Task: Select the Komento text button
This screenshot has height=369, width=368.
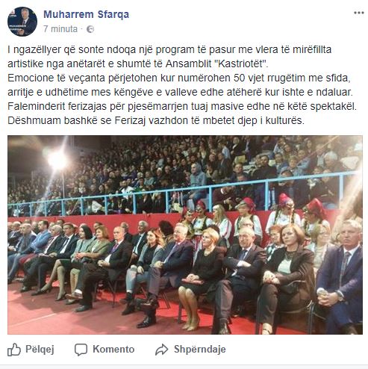Action: pyautogui.click(x=113, y=350)
